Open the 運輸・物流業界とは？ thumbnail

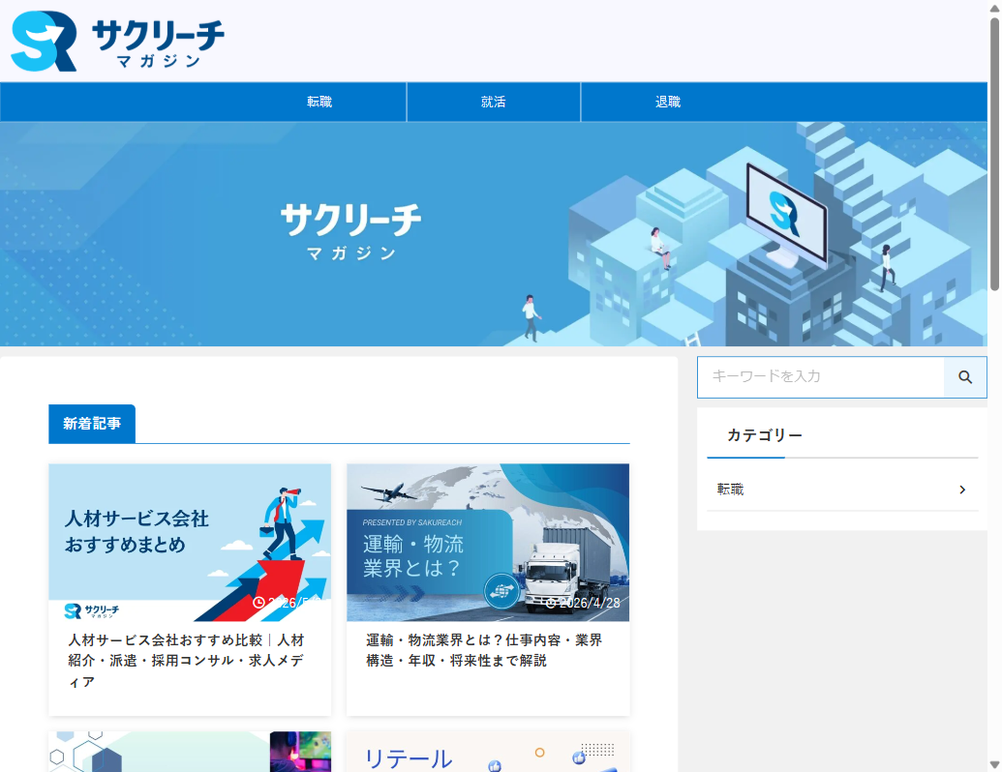click(x=488, y=543)
